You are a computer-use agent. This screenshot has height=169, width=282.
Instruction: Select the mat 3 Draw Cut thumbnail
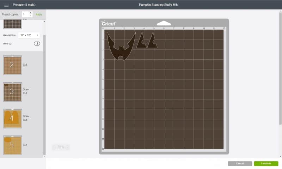[x=12, y=92]
